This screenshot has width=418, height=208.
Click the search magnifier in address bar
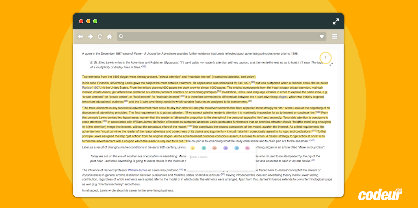(121, 36)
